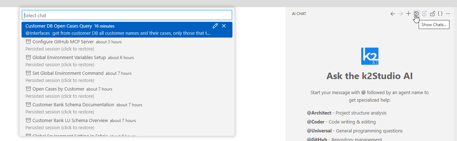Click the AI CHAT panel title
Viewport: 457px width, 141px height.
click(x=299, y=14)
